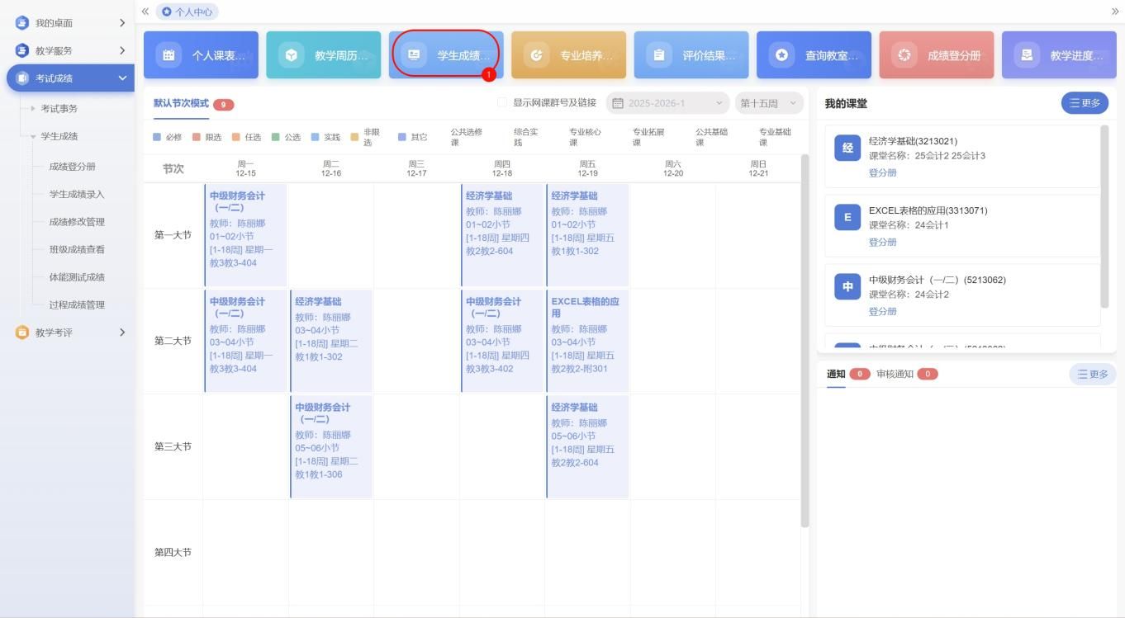Open the 2025-2026-1 semester dropdown
Screen dimensions: 1125x618
[x=667, y=103]
